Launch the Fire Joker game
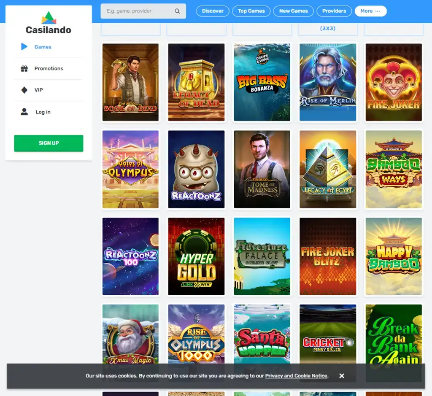 click(394, 82)
